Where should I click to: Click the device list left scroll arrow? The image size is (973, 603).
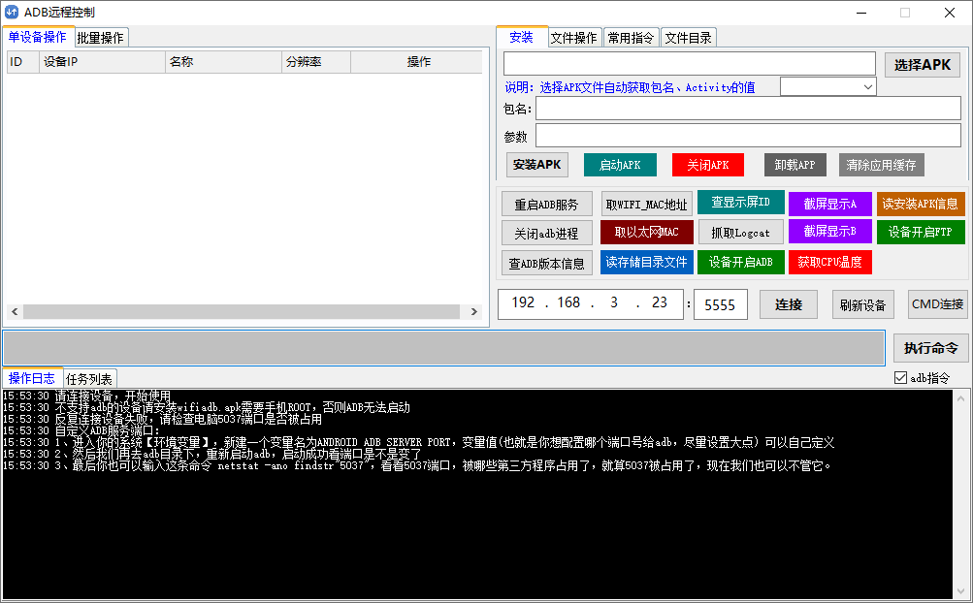[x=15, y=311]
